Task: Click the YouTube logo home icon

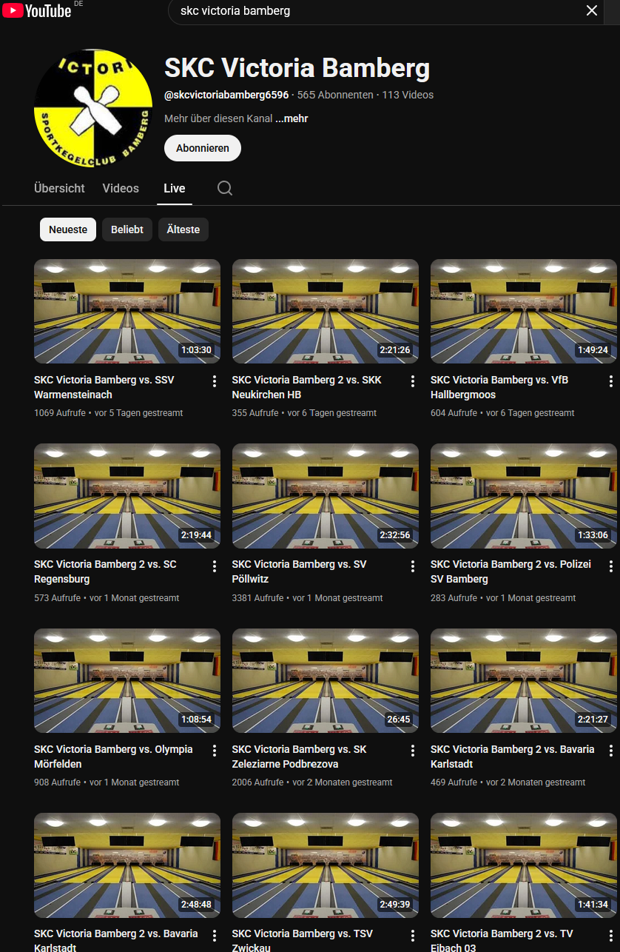Action: pos(37,10)
